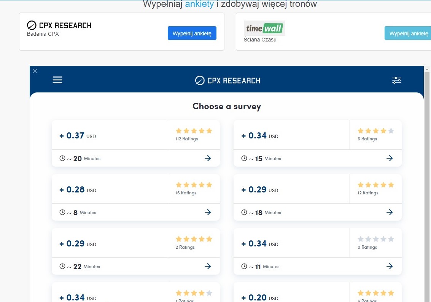Select the + 0.28 USD reward text
The width and height of the screenshot is (431, 302).
click(78, 190)
